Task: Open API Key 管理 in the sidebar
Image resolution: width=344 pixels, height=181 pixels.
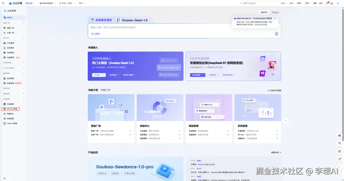Action: pos(11,109)
